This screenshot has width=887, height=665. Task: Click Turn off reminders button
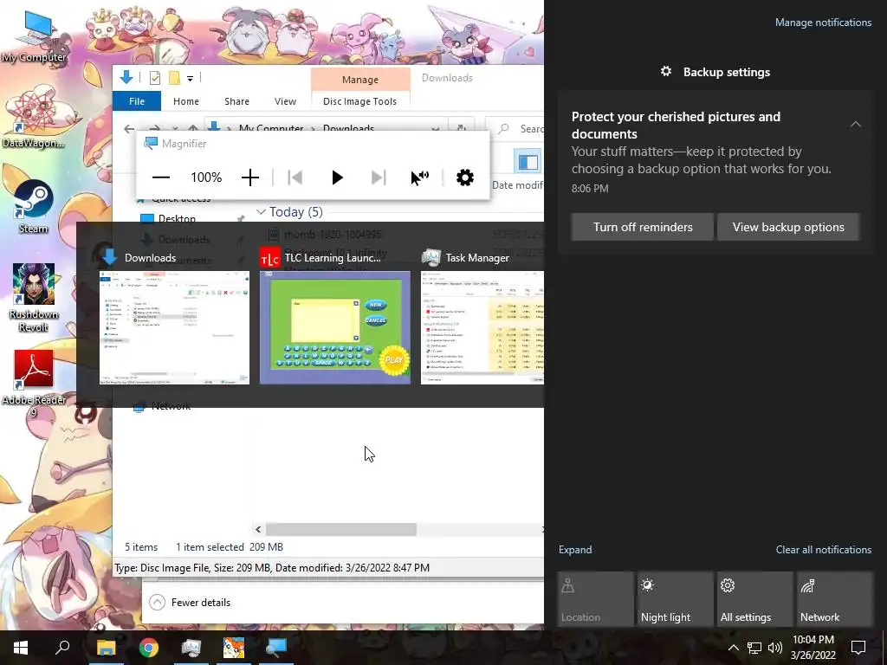click(x=643, y=227)
